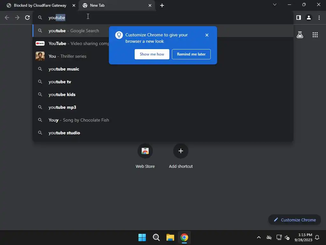
Task: Click Remind me later button
Action: point(191,54)
